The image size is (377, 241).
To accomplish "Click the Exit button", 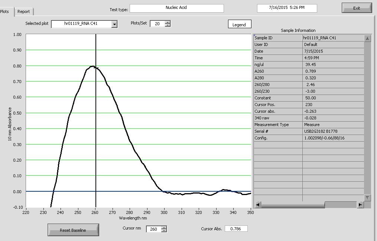I will click(x=357, y=8).
